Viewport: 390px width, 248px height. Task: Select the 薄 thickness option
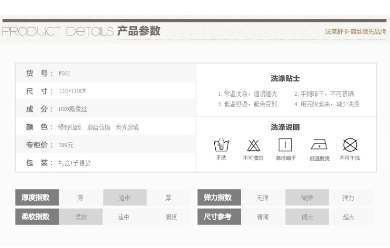click(80, 198)
